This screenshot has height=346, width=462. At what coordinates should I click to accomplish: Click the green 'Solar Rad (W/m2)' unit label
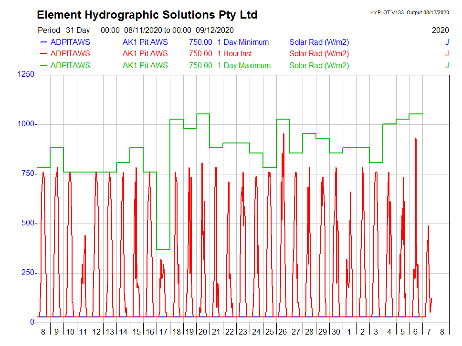pos(319,66)
